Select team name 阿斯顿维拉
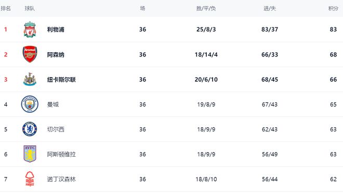 tap(61, 154)
